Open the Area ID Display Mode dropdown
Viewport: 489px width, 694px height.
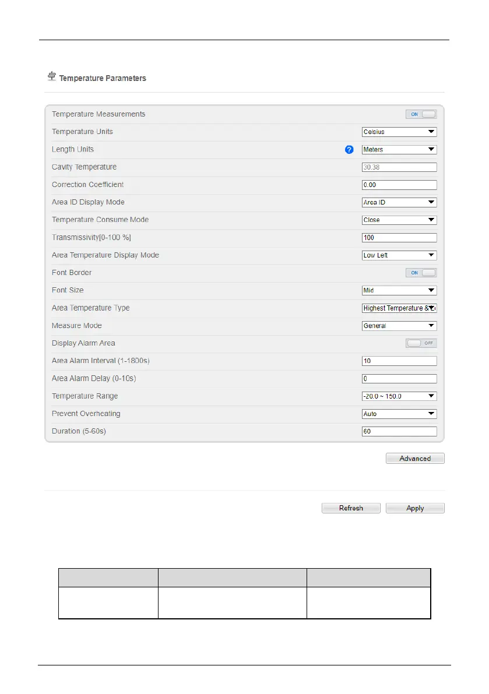coord(399,202)
